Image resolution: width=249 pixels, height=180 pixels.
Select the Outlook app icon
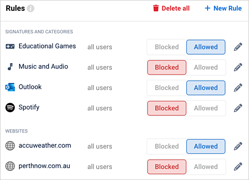tap(10, 87)
